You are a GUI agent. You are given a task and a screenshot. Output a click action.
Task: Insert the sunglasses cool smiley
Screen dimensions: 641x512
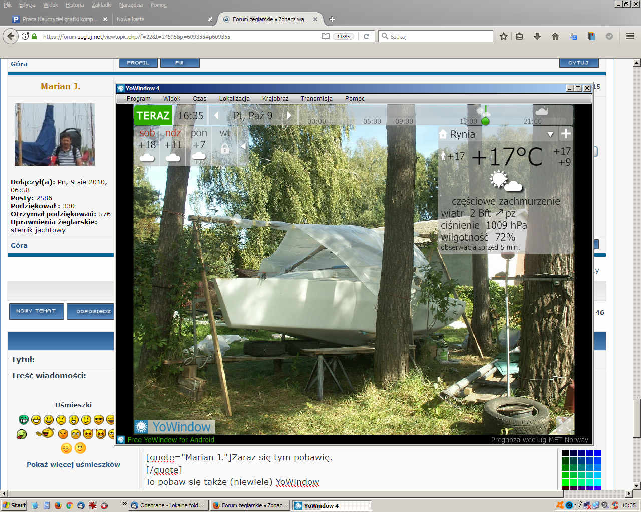click(99, 420)
